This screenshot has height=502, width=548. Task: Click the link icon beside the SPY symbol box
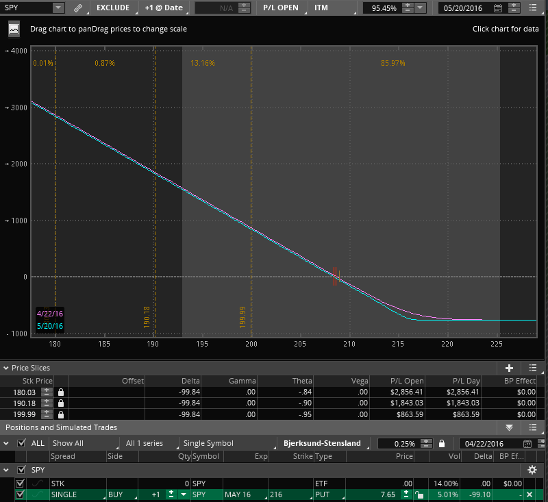[77, 8]
